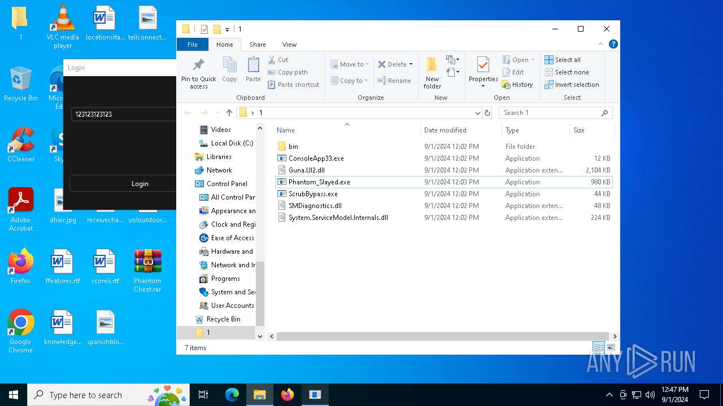The image size is (723, 406).
Task: Create a New folder
Action: 432,73
